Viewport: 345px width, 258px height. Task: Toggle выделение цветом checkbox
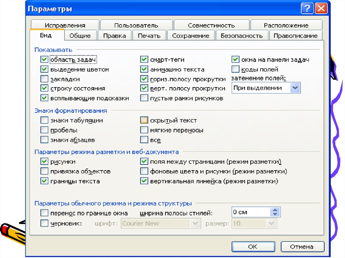coord(44,69)
